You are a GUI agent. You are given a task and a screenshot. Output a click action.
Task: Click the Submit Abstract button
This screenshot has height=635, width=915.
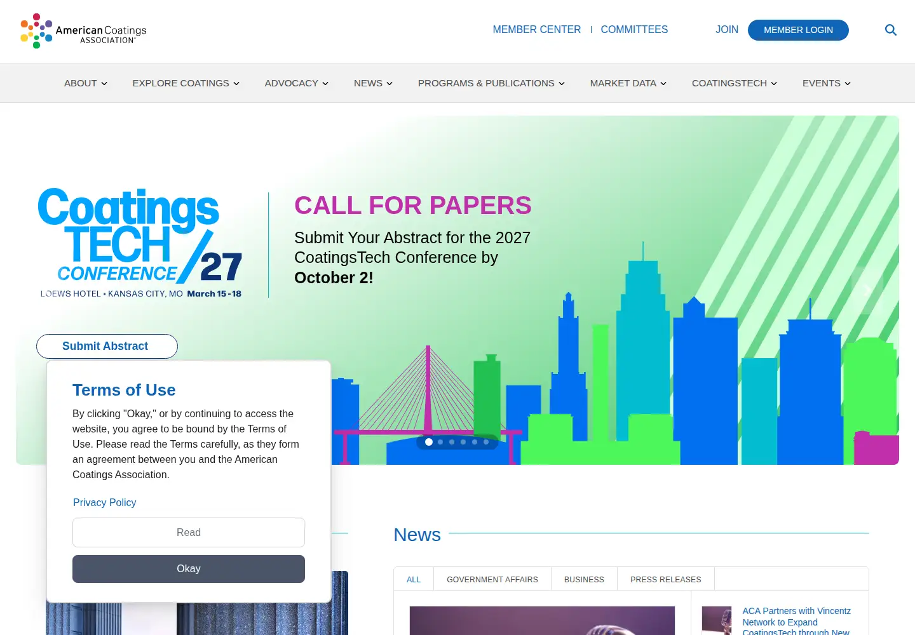tap(107, 346)
